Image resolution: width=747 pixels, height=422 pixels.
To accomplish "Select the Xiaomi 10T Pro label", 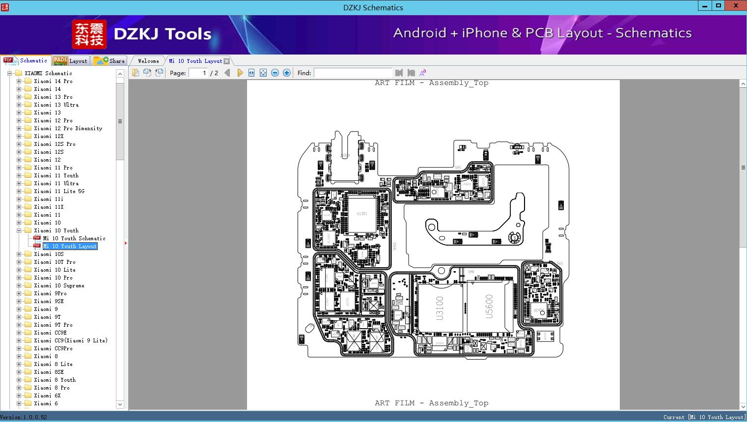I will click(x=55, y=262).
